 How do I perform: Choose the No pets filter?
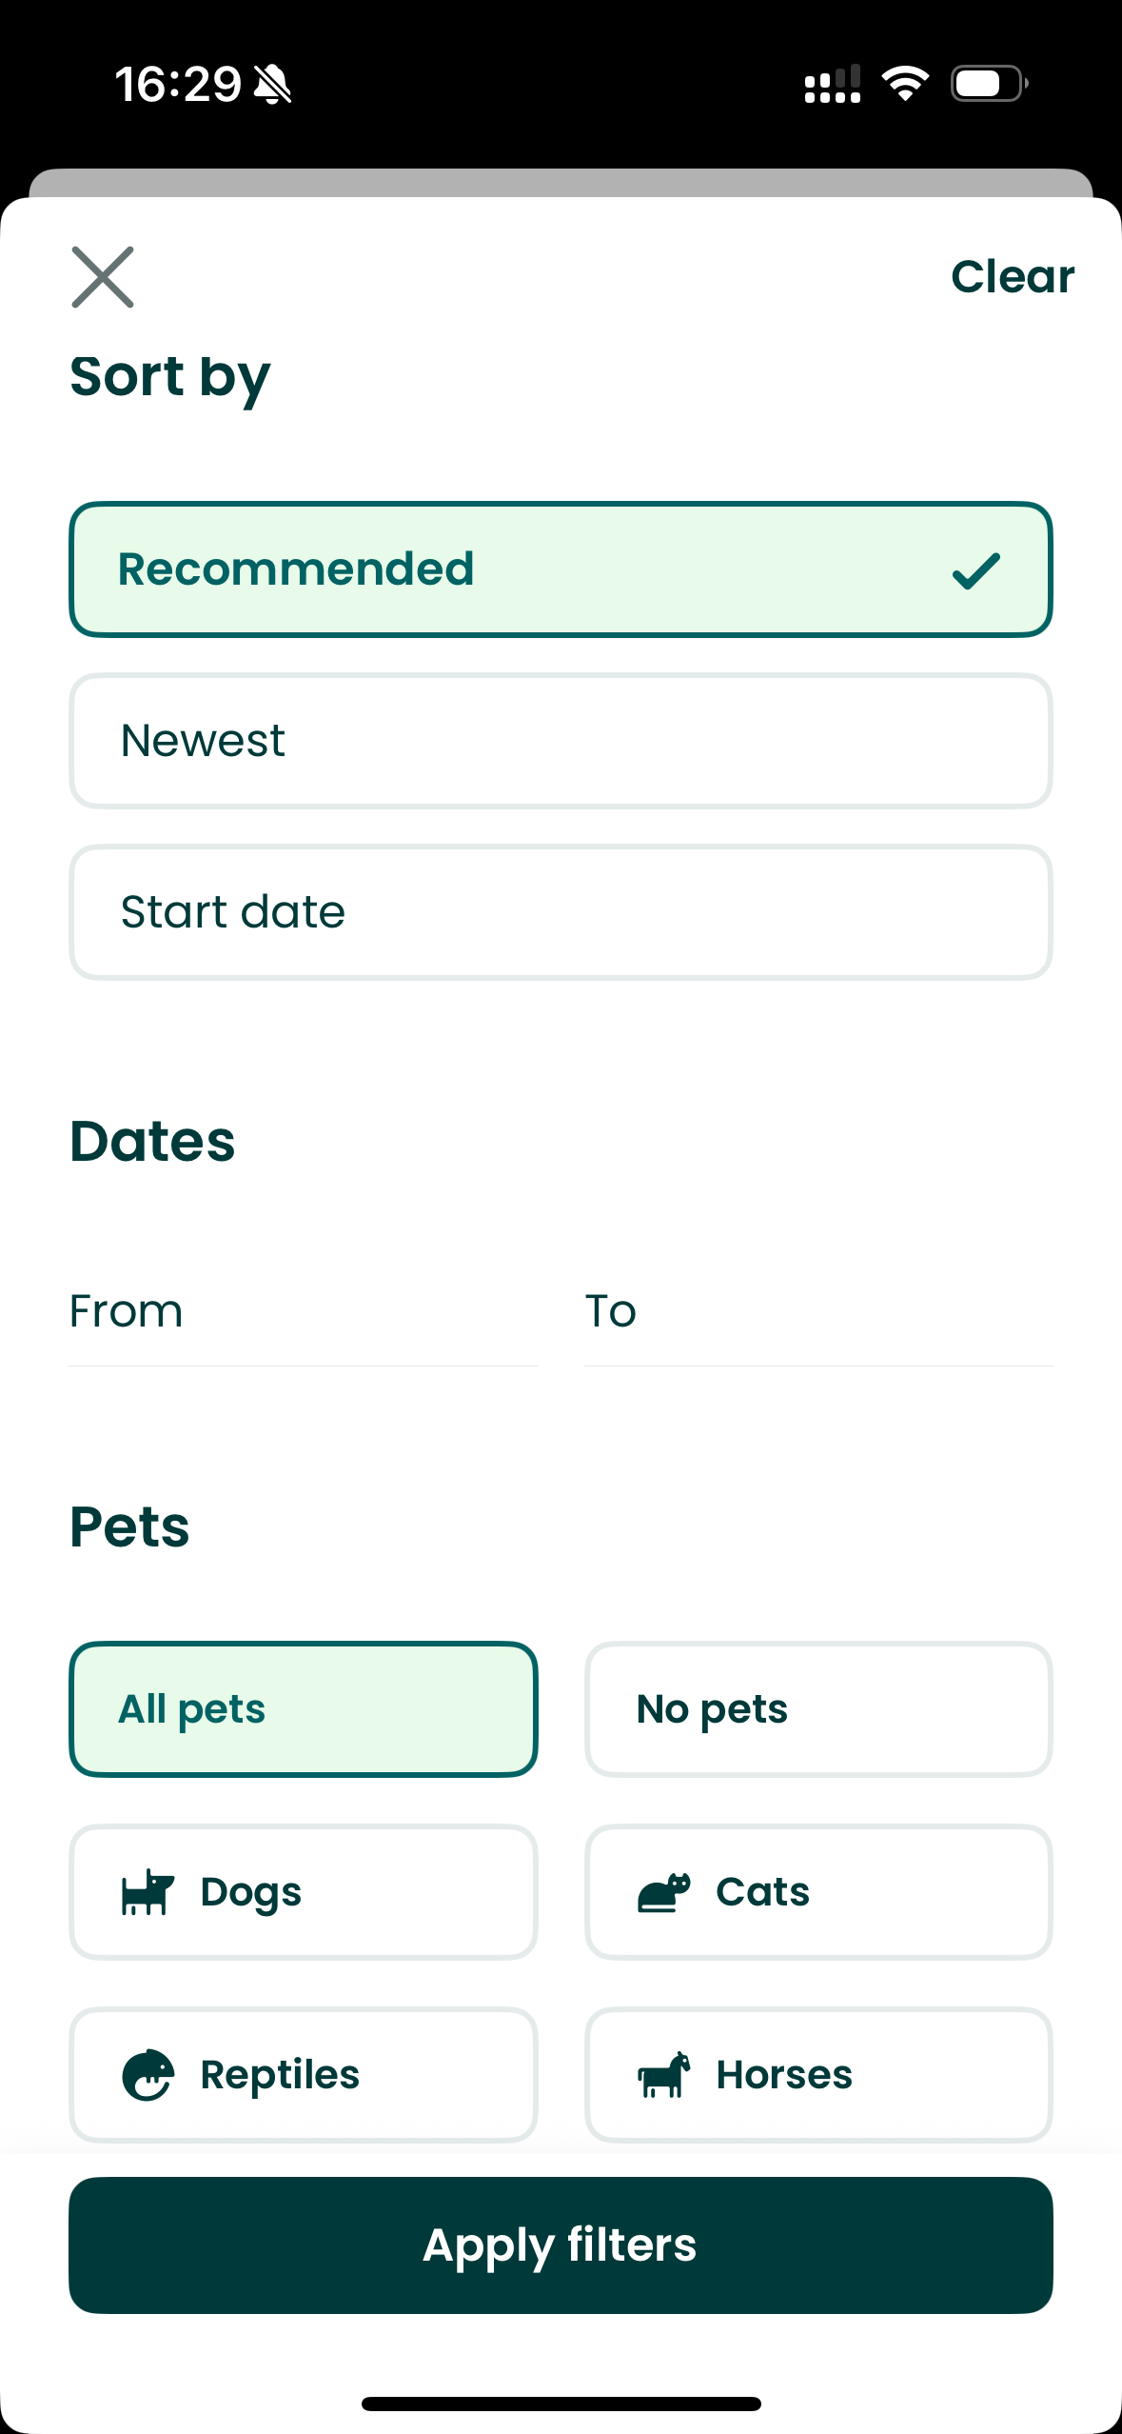click(x=817, y=1708)
